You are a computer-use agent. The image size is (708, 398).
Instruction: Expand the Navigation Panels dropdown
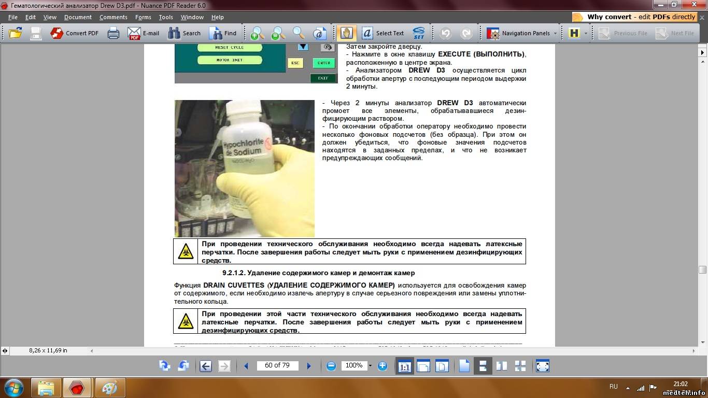tap(555, 33)
